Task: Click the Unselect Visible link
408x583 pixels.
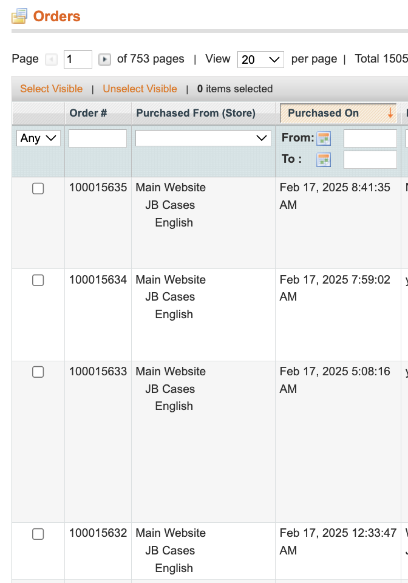Action: tap(140, 89)
